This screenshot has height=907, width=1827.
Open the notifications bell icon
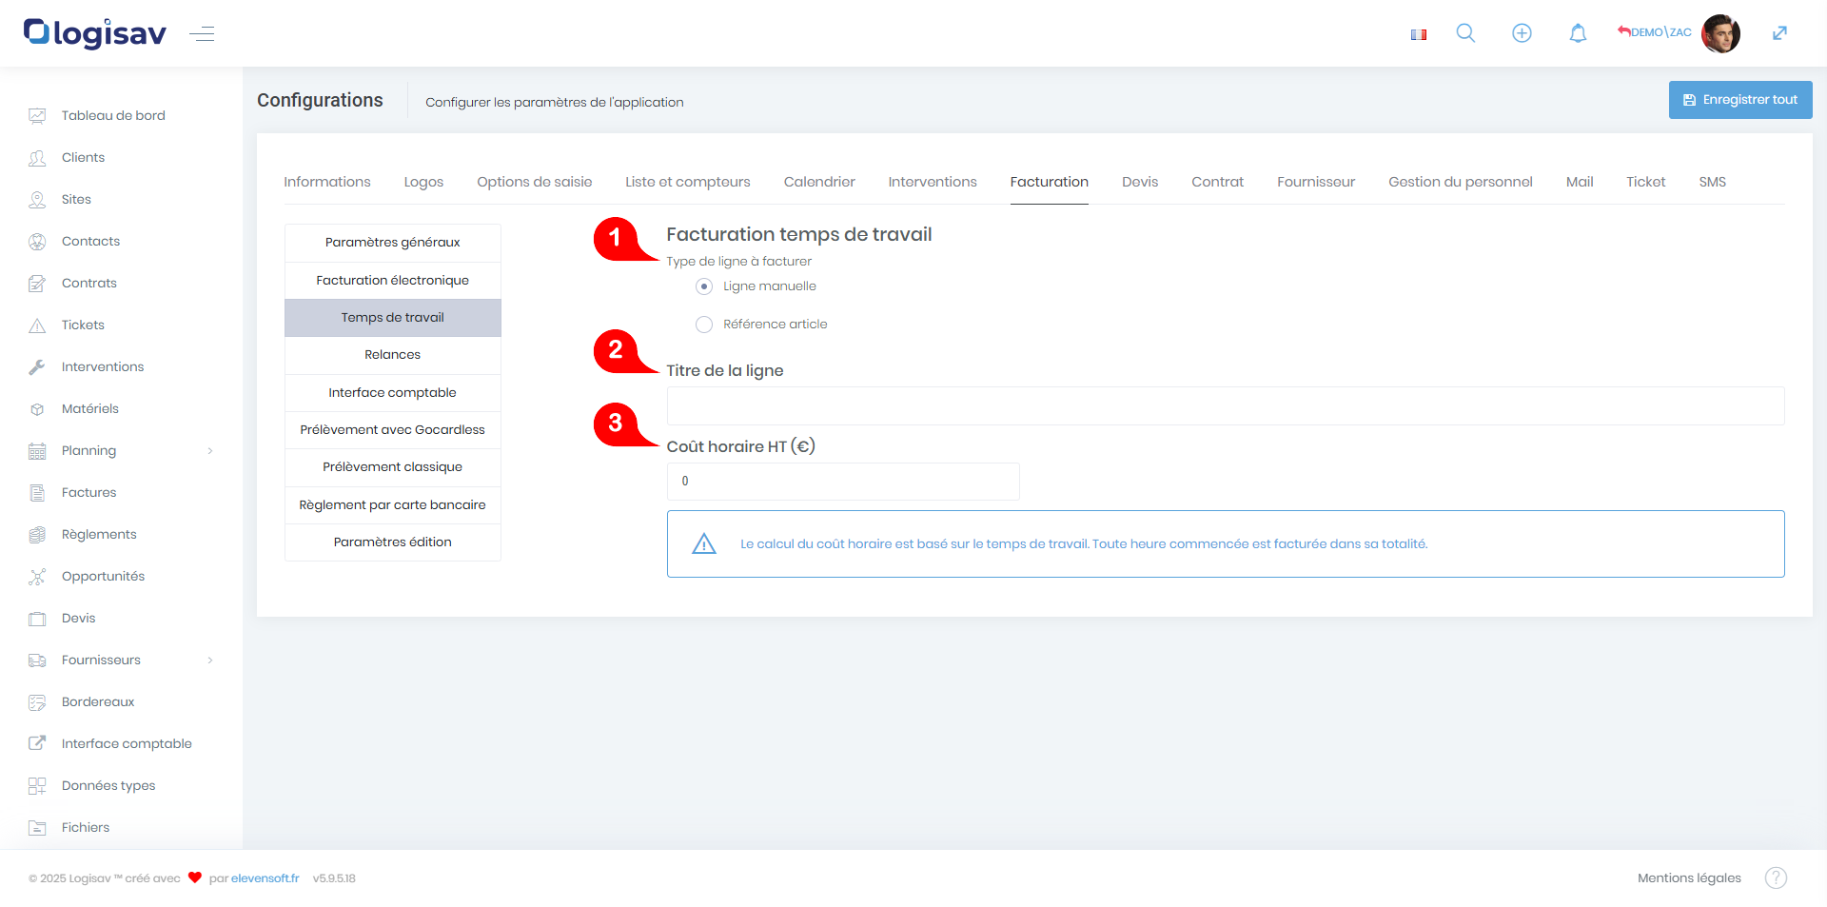pos(1578,33)
